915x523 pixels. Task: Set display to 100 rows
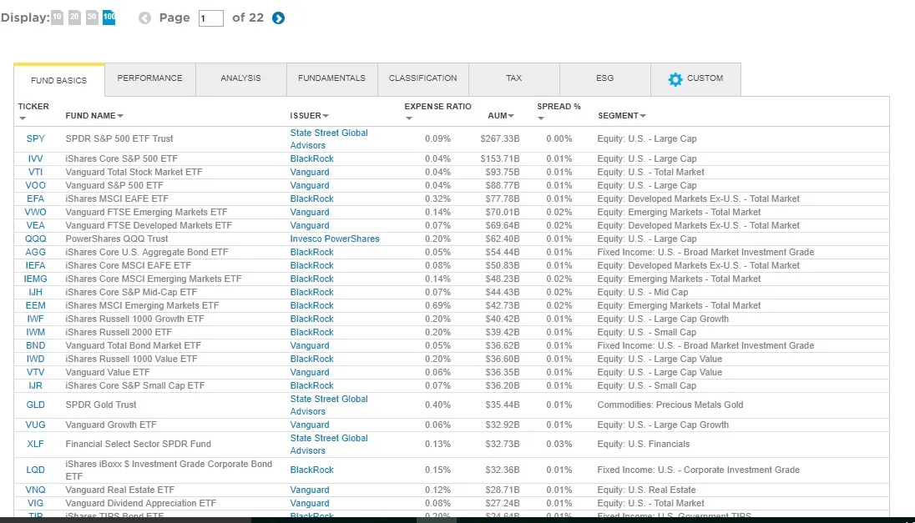pyautogui.click(x=109, y=18)
